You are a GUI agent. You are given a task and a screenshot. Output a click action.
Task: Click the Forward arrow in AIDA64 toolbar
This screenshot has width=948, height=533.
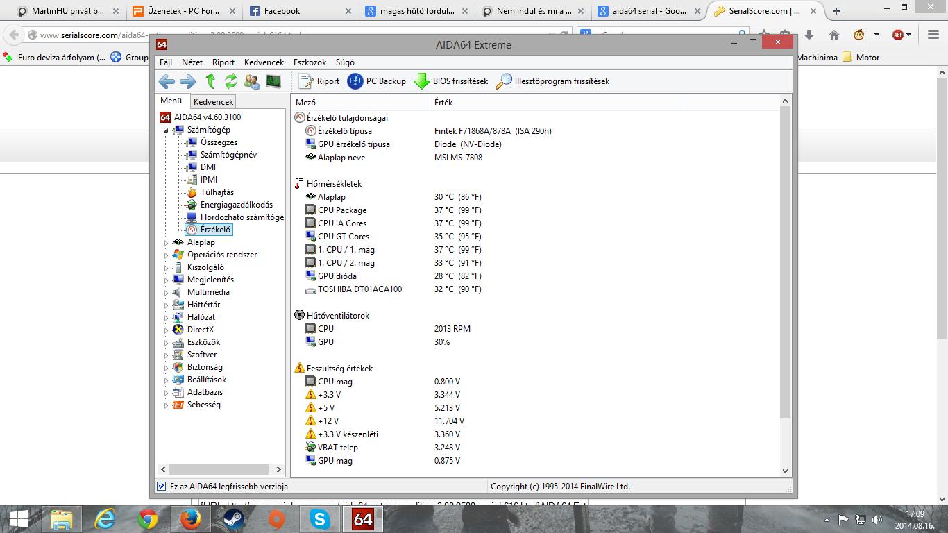pyautogui.click(x=187, y=81)
